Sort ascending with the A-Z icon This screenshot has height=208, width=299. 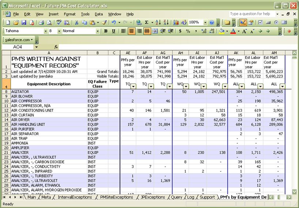coord(158,23)
